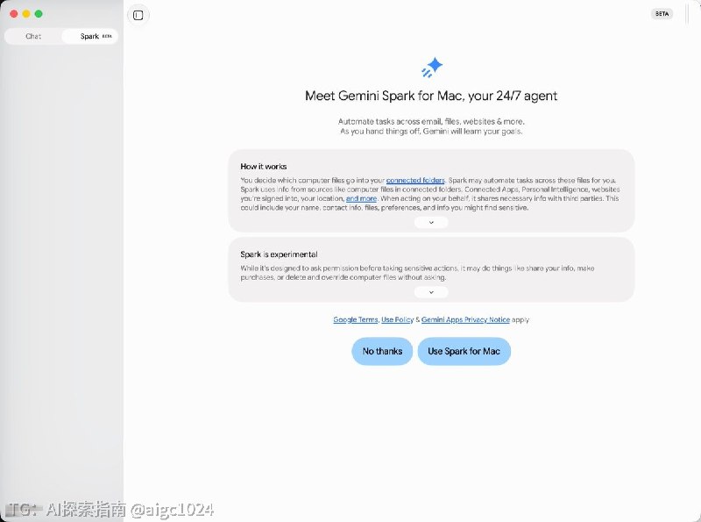Click the BETA badge at top right
Screen dimensions: 701x522
pyautogui.click(x=662, y=14)
